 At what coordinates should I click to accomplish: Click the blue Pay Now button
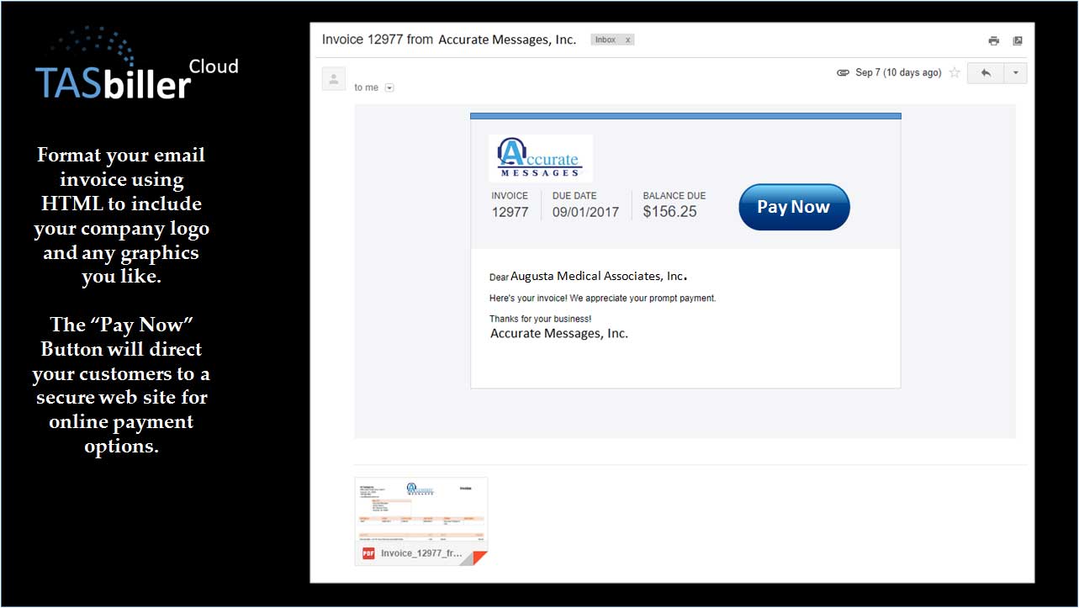pos(794,207)
